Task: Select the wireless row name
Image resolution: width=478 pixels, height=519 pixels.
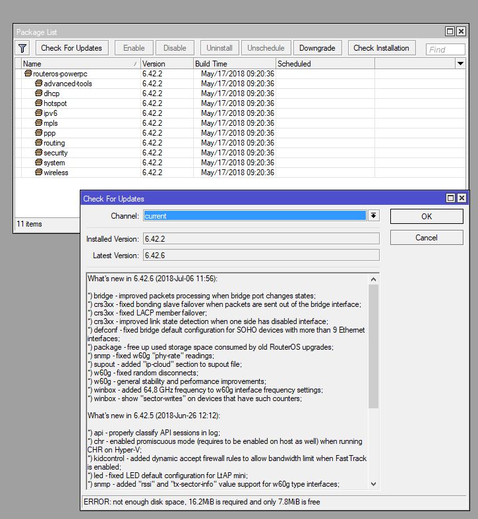Action: (x=56, y=173)
